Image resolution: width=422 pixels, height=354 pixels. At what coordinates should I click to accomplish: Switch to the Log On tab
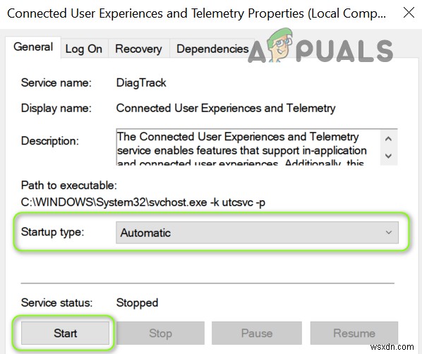[x=84, y=49]
